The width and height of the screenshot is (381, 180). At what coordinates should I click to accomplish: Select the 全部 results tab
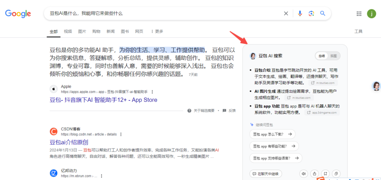click(x=54, y=31)
